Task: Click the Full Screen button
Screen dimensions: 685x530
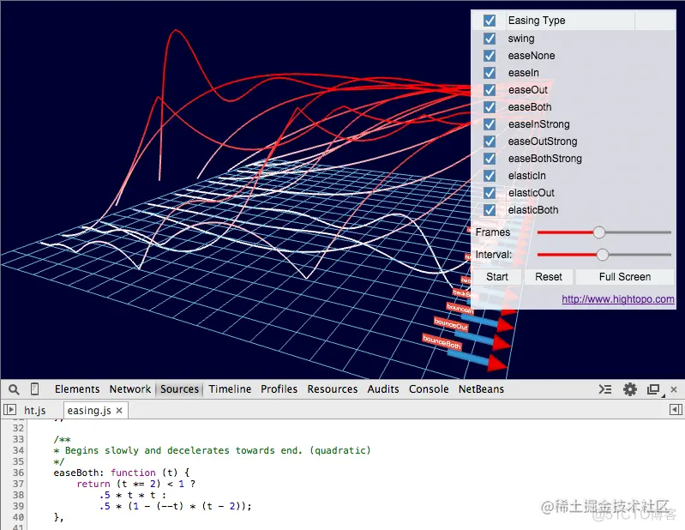Action: [625, 277]
